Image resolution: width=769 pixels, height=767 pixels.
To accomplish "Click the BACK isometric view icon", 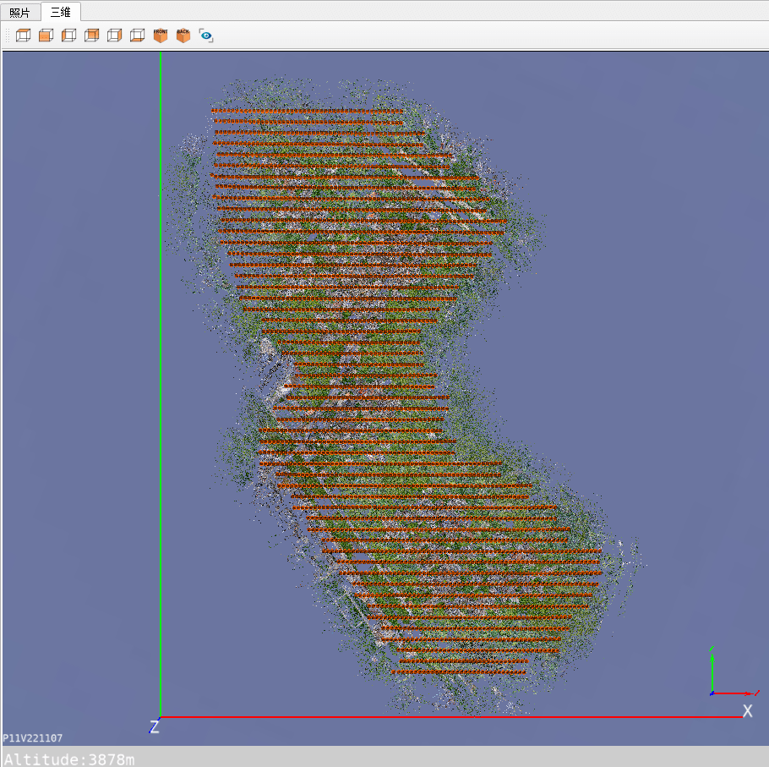I will pos(183,36).
